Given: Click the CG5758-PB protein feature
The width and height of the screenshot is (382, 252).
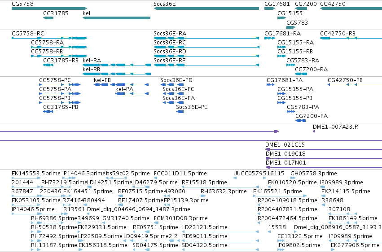Looking at the screenshot, I should pos(60,103).
